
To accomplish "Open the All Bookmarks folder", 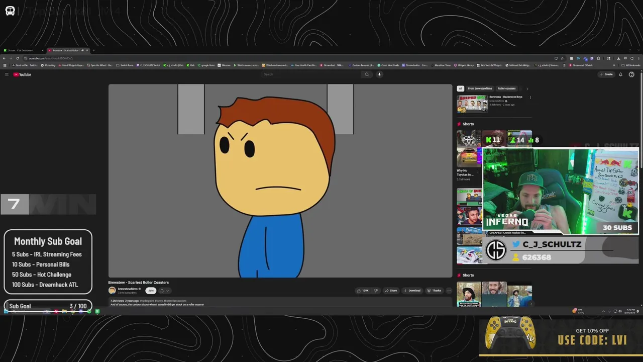I will pos(631,65).
